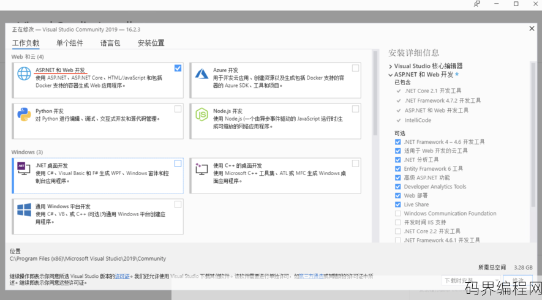542x300 pixels.
Task: Open the 下载时安装 install mode dropdown
Action: (x=470, y=280)
